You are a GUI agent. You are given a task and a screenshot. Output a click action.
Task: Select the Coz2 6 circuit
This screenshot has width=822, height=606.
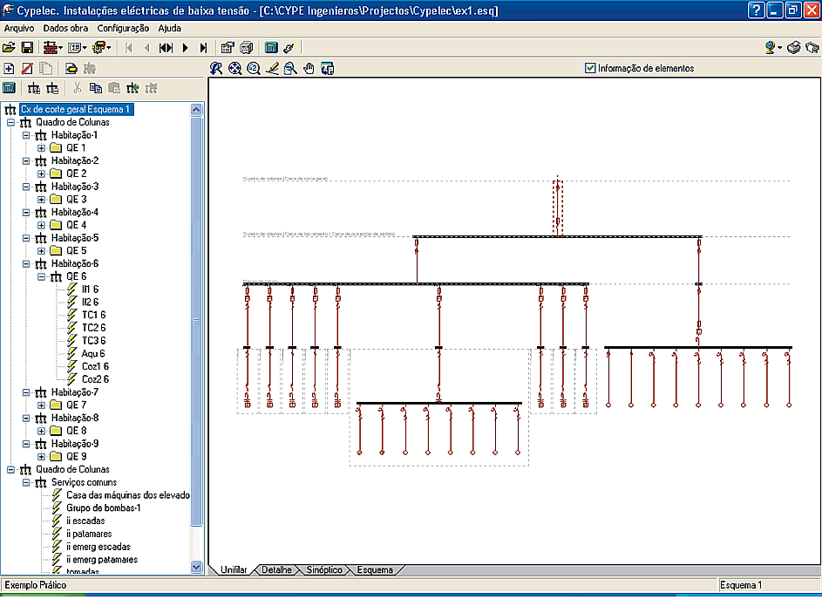(x=95, y=379)
